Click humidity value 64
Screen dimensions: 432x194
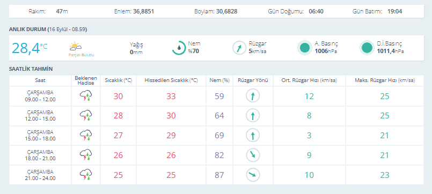tap(219, 116)
